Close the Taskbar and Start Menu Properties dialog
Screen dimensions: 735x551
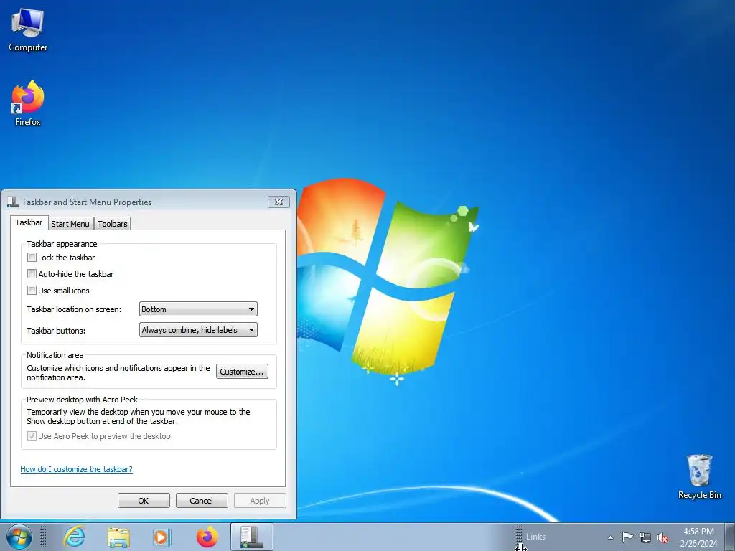278,202
